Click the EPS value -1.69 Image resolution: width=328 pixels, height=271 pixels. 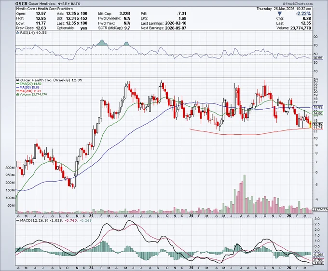click(181, 18)
